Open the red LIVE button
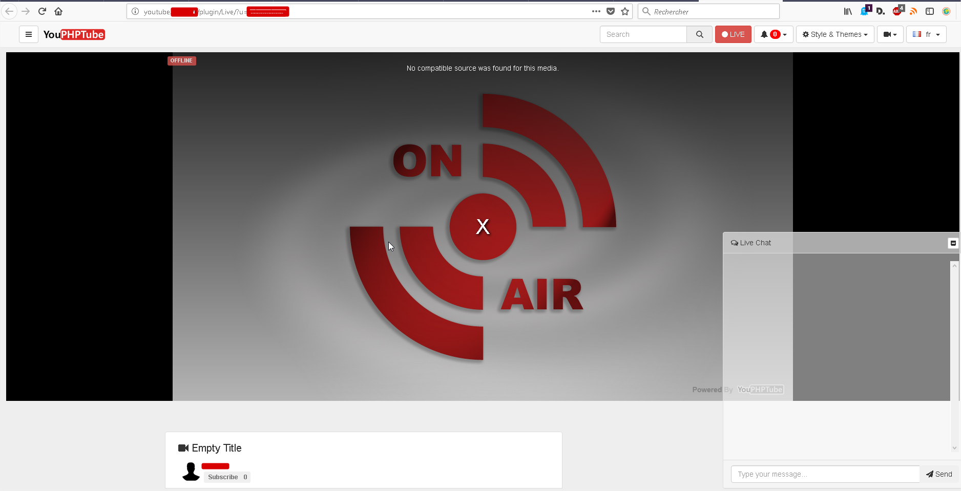This screenshot has width=961, height=491. coord(733,34)
